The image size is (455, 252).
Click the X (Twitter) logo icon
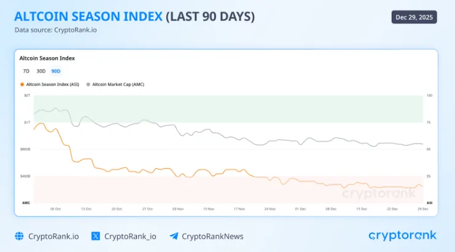[95, 236]
